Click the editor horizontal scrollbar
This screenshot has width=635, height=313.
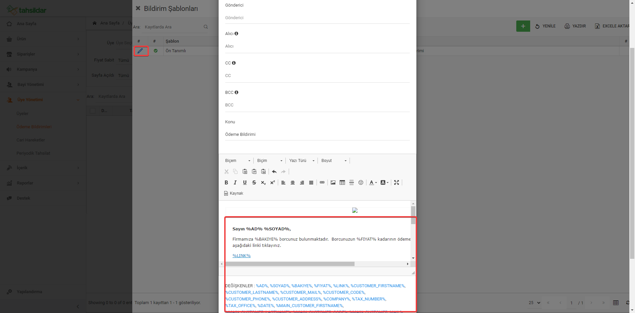289,264
